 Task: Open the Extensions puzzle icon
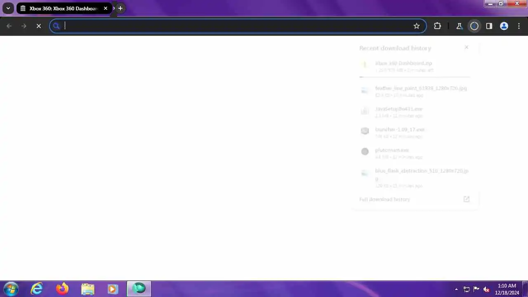(x=437, y=26)
